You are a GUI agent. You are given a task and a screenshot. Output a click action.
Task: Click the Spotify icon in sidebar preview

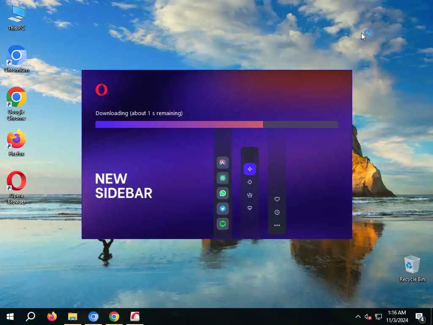click(222, 223)
